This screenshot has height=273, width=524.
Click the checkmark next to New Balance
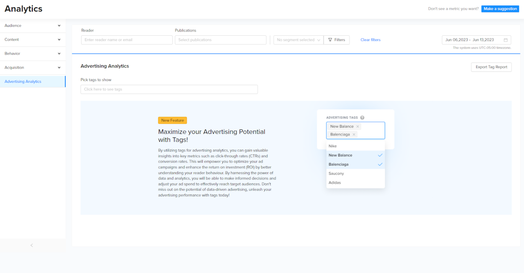380,155
